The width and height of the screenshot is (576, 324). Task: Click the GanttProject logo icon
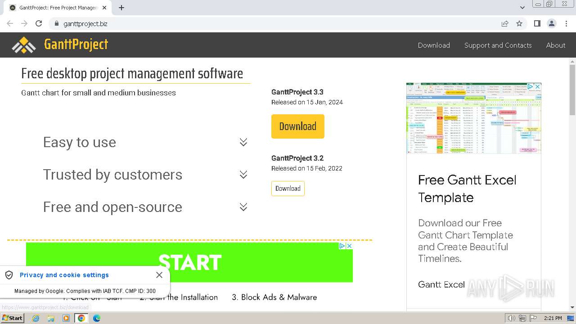[24, 45]
